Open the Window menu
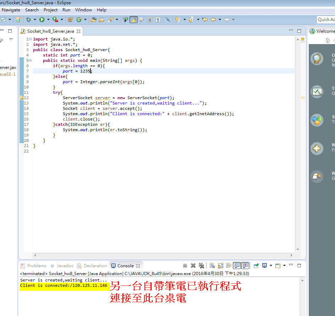Image resolution: width=335 pixels, height=316 pixels. click(x=83, y=10)
